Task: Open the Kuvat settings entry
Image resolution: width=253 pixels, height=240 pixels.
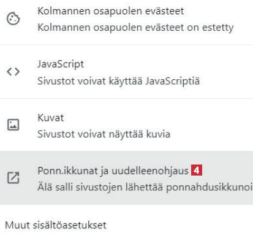Action: [126, 125]
